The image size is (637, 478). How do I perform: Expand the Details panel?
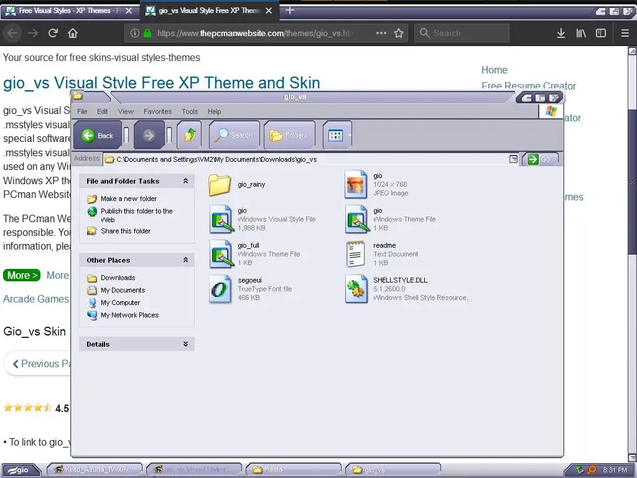pos(185,344)
